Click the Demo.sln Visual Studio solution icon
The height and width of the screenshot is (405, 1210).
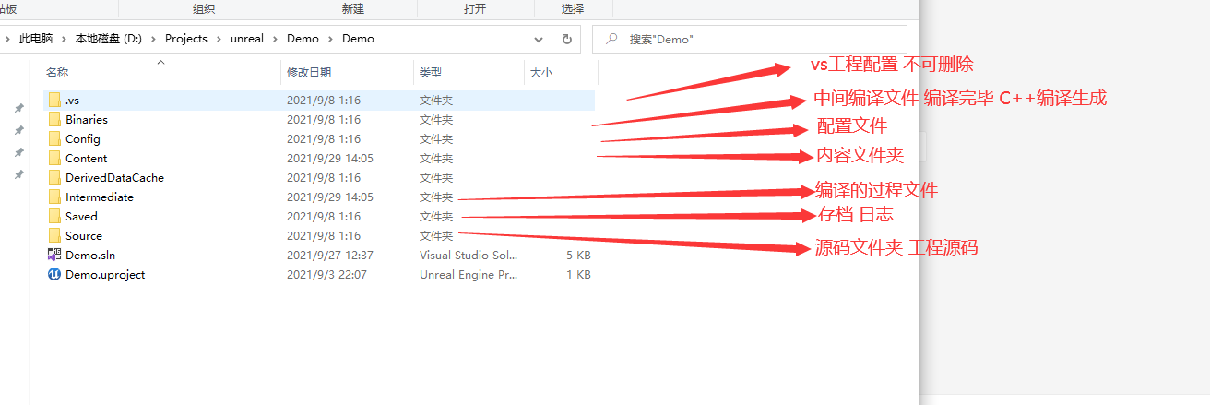(x=54, y=255)
